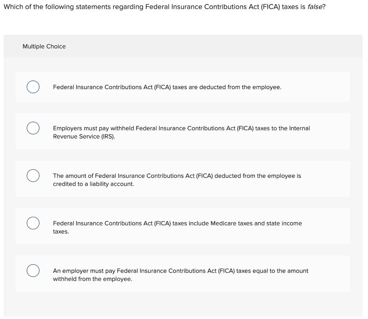This screenshot has height=319, width=368.
Task: Select the "An employer must pay" radio button
Action: [33, 271]
